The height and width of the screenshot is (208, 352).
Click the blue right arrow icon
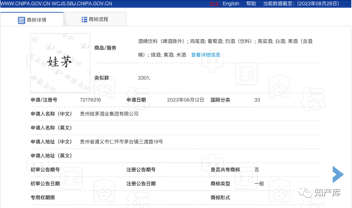point(338,174)
